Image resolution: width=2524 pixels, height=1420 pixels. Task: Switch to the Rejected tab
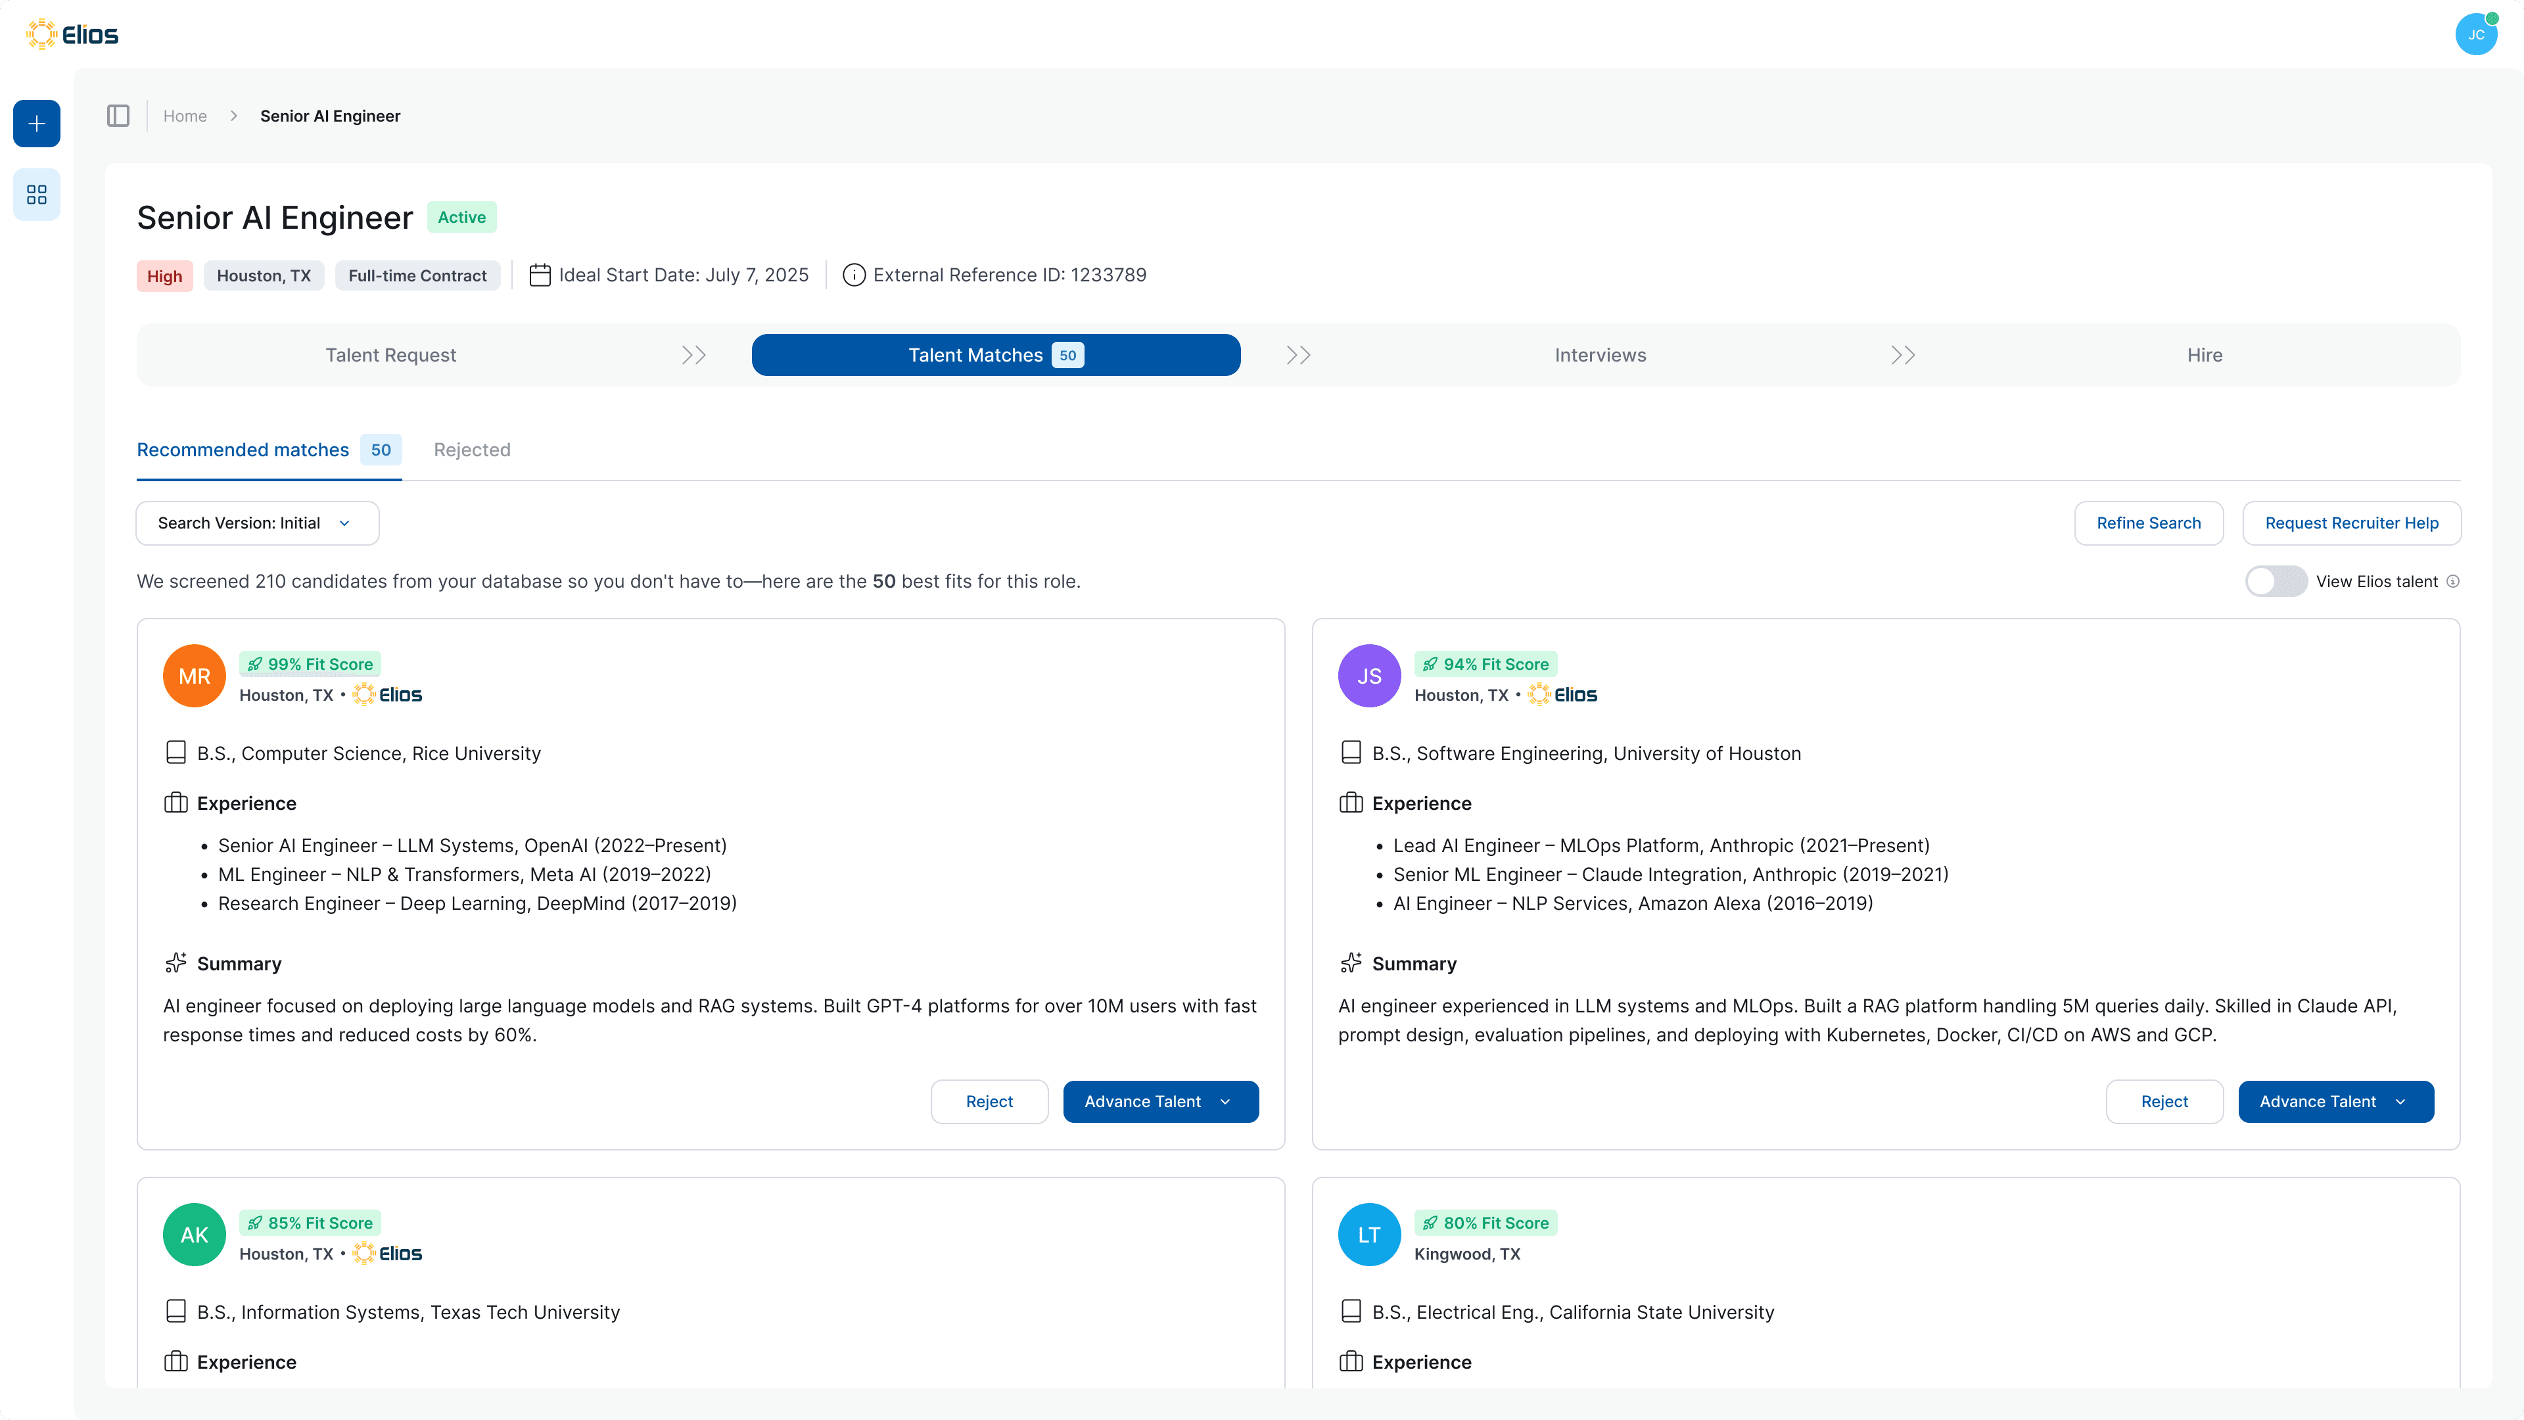473,450
